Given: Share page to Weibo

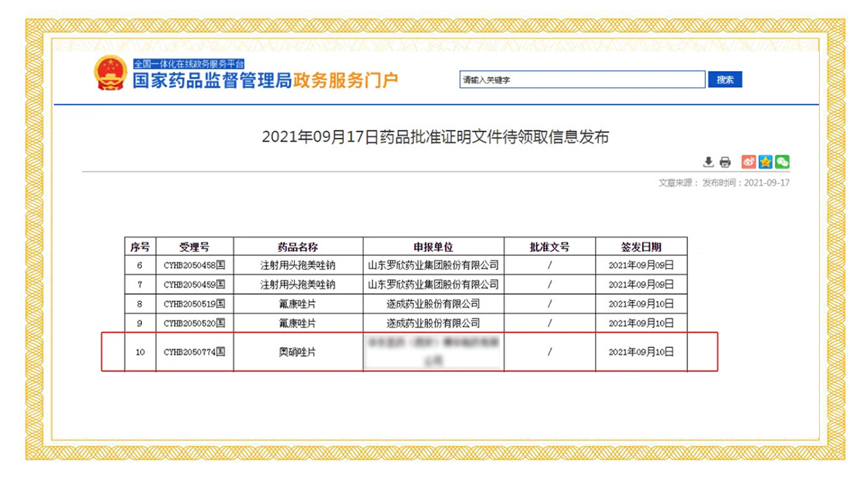Looking at the screenshot, I should point(749,162).
